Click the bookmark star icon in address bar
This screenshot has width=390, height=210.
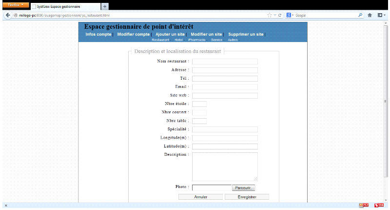(x=270, y=15)
